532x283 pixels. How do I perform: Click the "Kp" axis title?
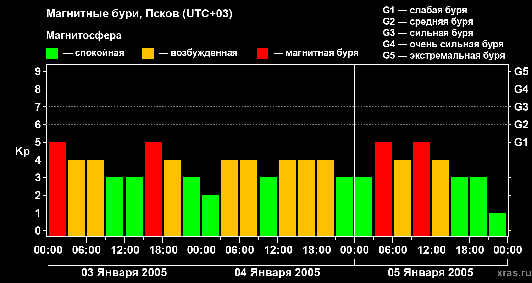pyautogui.click(x=22, y=151)
